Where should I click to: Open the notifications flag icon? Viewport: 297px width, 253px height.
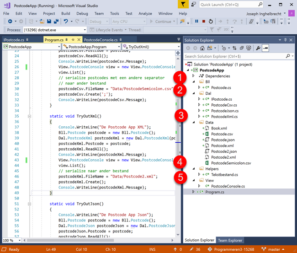(x=183, y=5)
